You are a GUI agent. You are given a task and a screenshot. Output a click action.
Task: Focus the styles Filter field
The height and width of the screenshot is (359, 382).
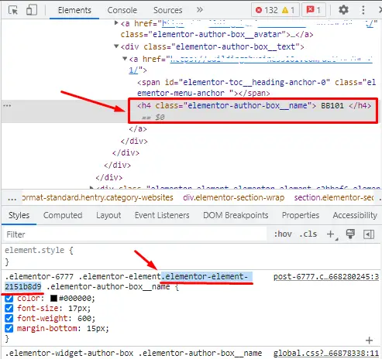134,234
